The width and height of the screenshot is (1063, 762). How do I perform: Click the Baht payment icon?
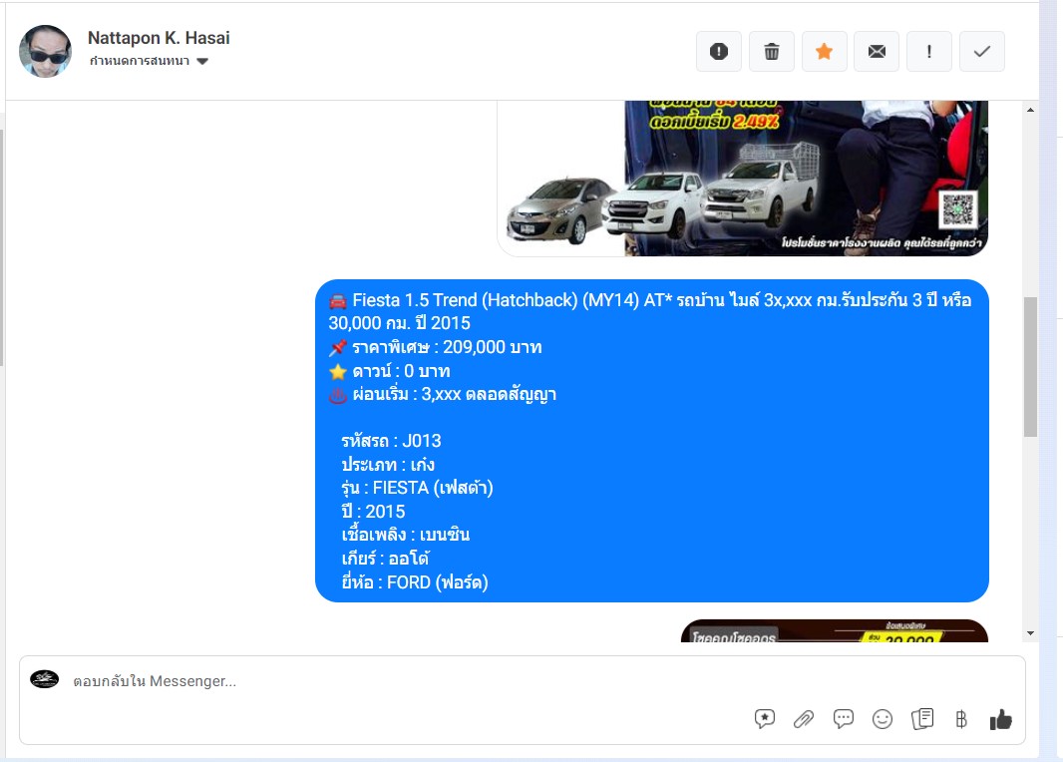(x=961, y=718)
